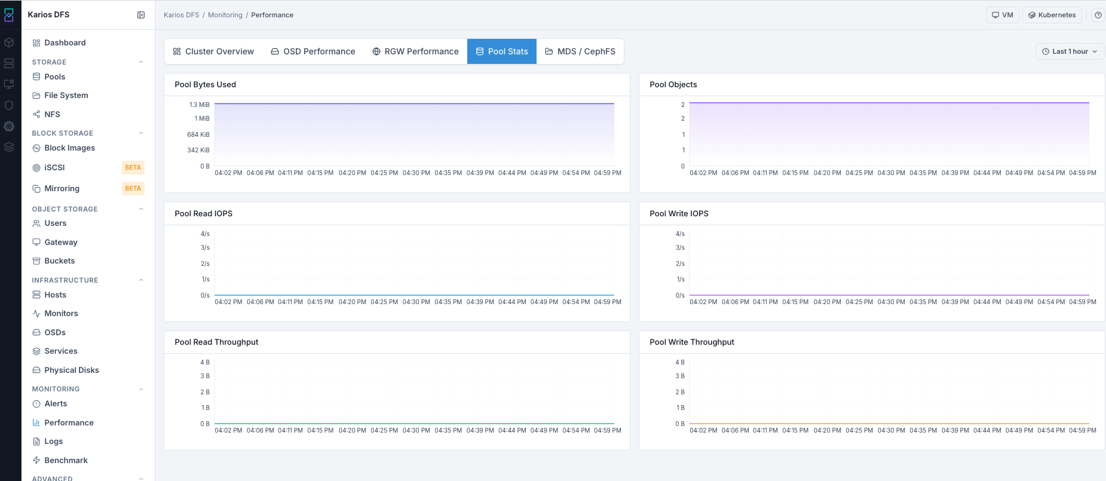Switch to the MDS / CephFS tab
Screen dimensions: 1106x481
pyautogui.click(x=580, y=51)
